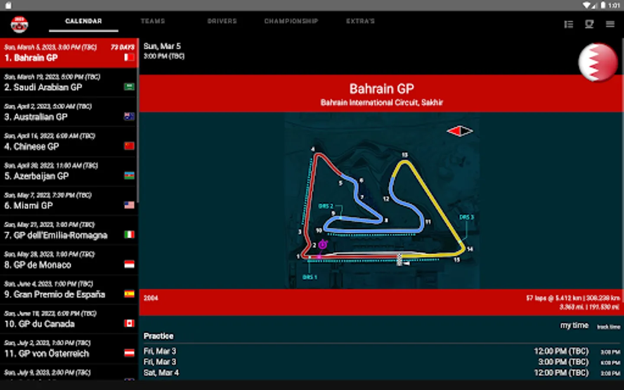
Task: Open GP du Canada in the list
Action: click(68, 319)
